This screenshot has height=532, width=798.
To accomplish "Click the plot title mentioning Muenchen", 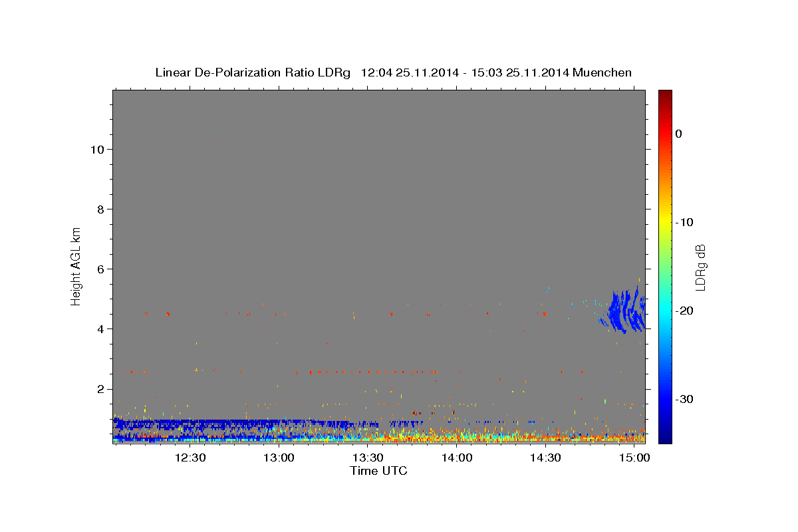I will click(x=393, y=72).
